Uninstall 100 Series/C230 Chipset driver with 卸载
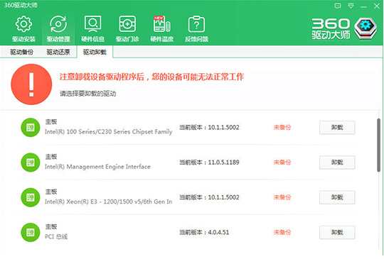This screenshot has height=259, width=384. pos(337,127)
